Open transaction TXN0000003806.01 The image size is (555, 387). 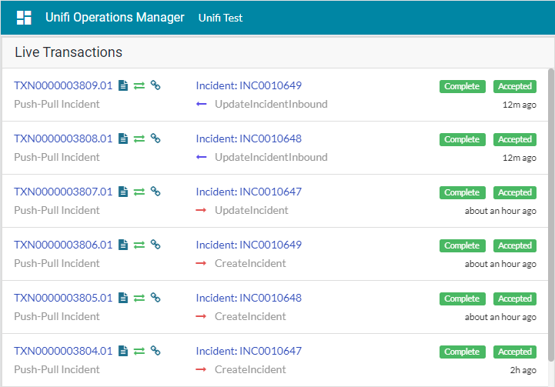tap(63, 245)
